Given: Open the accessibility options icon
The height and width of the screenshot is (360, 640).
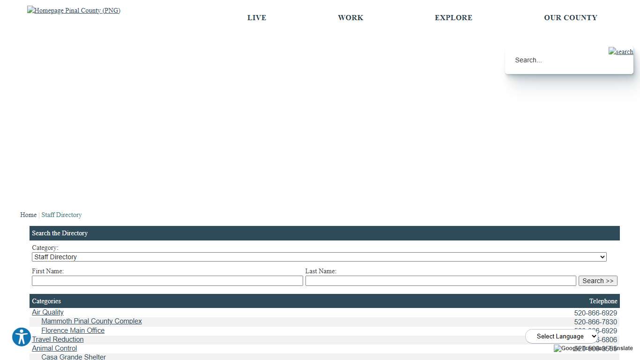Looking at the screenshot, I should point(21,337).
